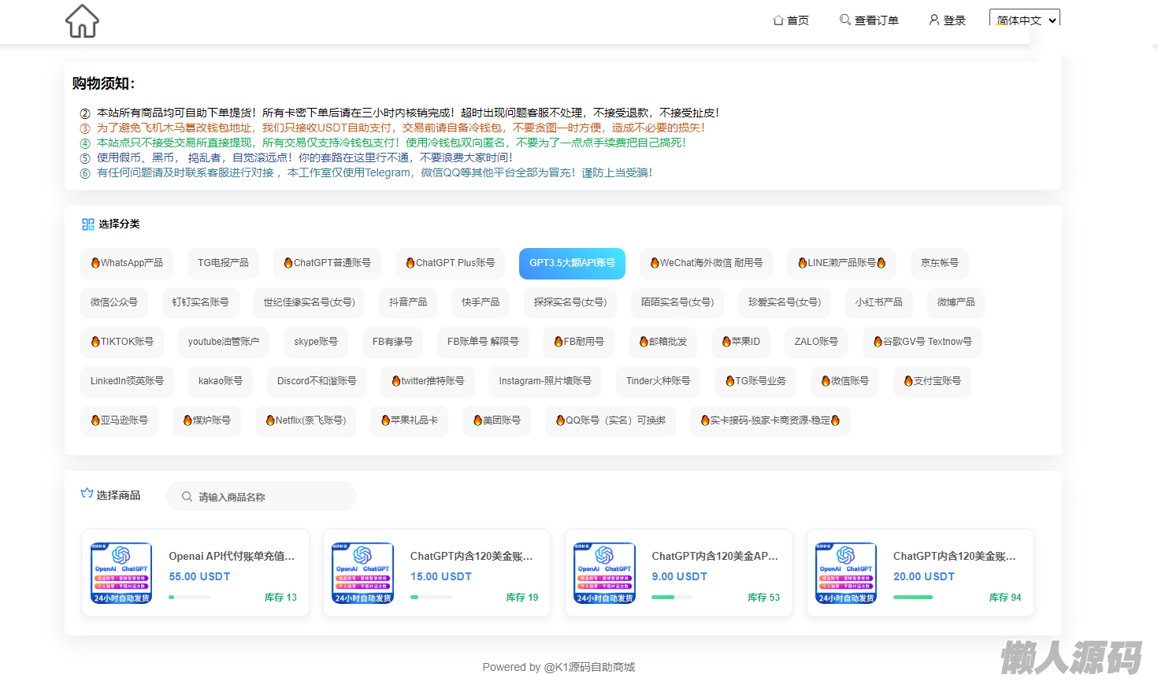Click stock bar of 20.00 USDT product
Screen dimensions: 1158x685
[x=914, y=598]
